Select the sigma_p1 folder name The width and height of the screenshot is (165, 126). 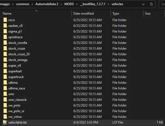click(15, 31)
